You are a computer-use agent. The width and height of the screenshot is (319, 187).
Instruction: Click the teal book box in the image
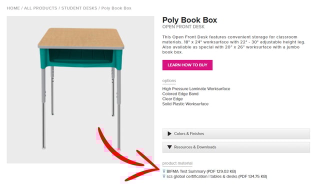[x=81, y=58]
